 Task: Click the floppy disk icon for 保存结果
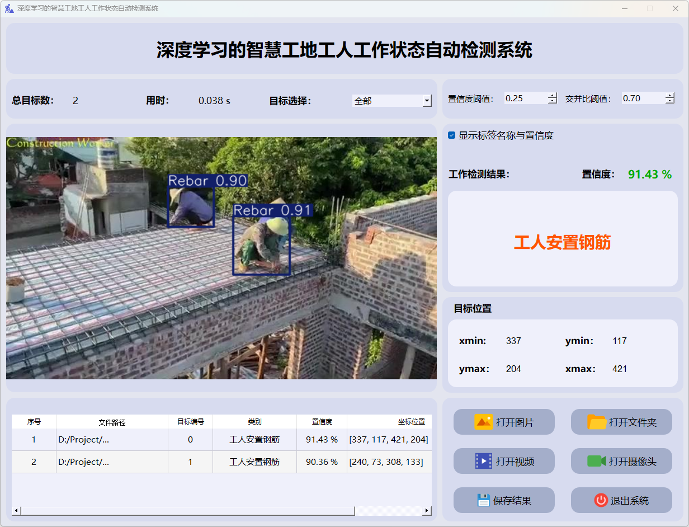point(483,500)
